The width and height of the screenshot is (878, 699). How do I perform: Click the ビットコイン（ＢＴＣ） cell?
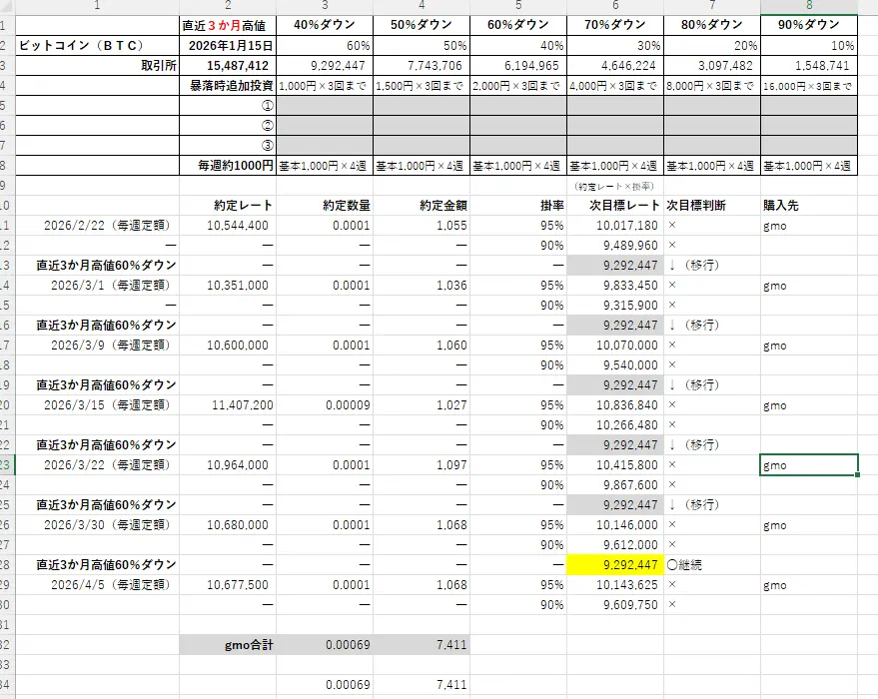pyautogui.click(x=96, y=43)
